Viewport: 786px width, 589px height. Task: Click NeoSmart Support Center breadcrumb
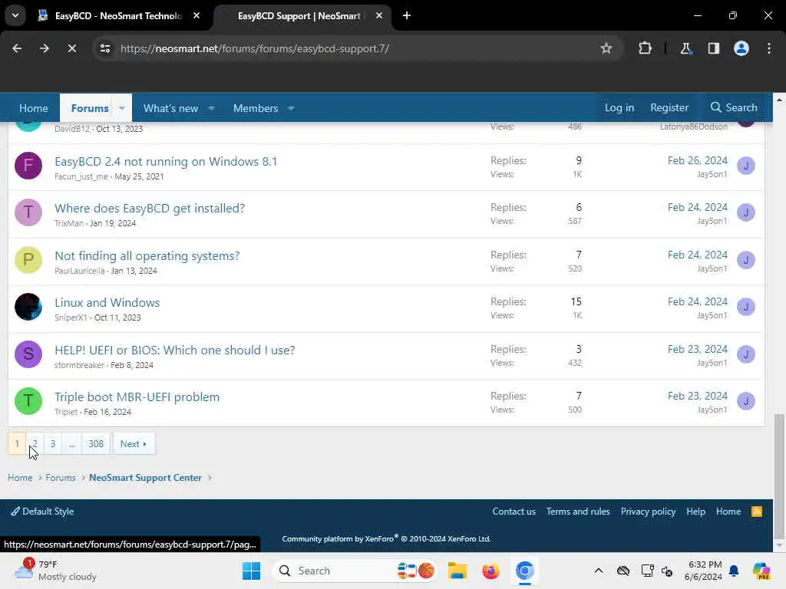point(145,478)
